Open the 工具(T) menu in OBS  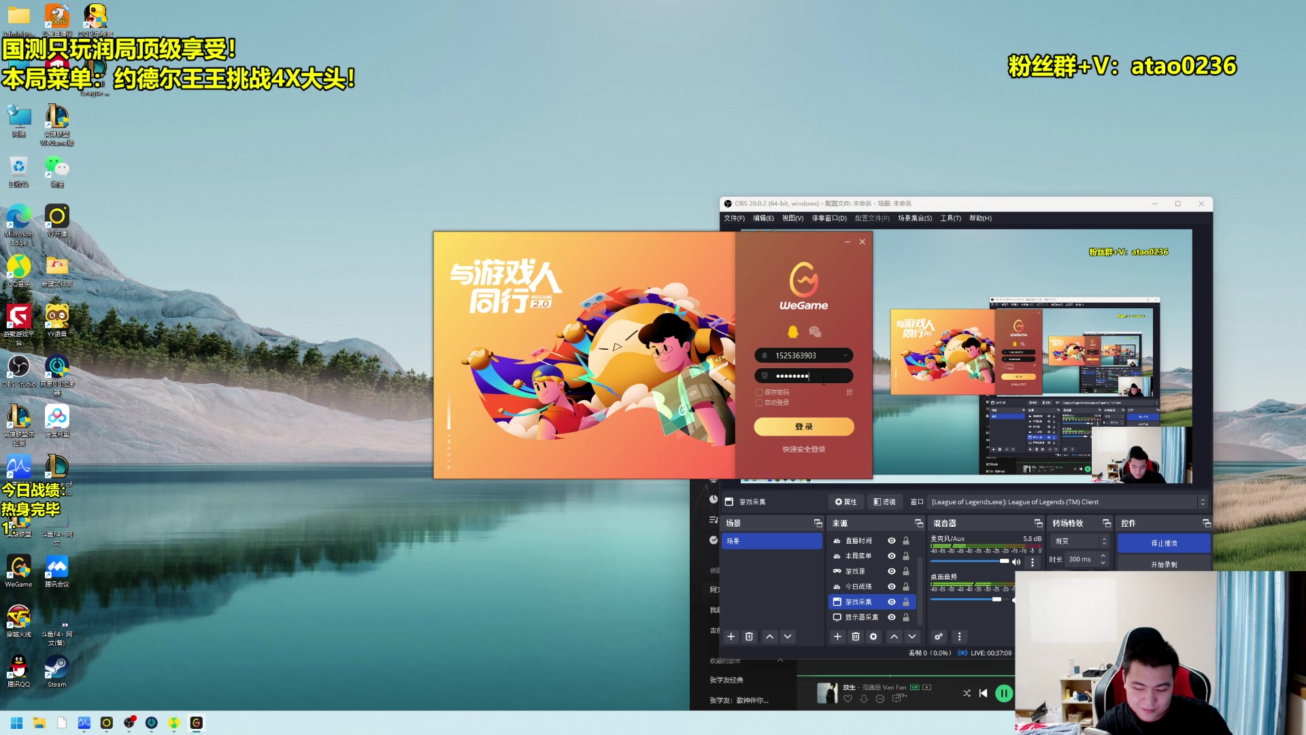(x=950, y=218)
